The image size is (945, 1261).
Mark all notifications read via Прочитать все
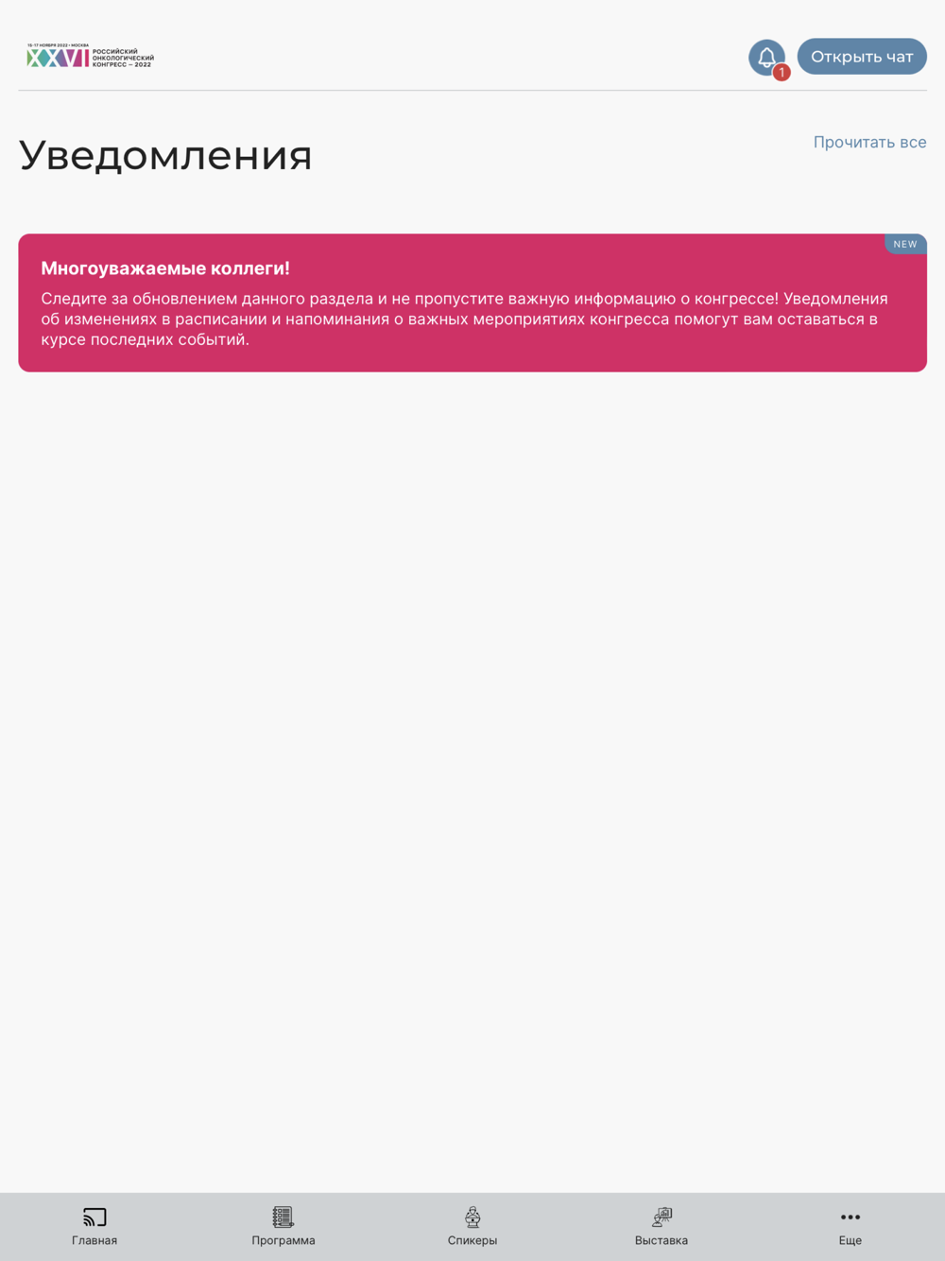(x=869, y=142)
